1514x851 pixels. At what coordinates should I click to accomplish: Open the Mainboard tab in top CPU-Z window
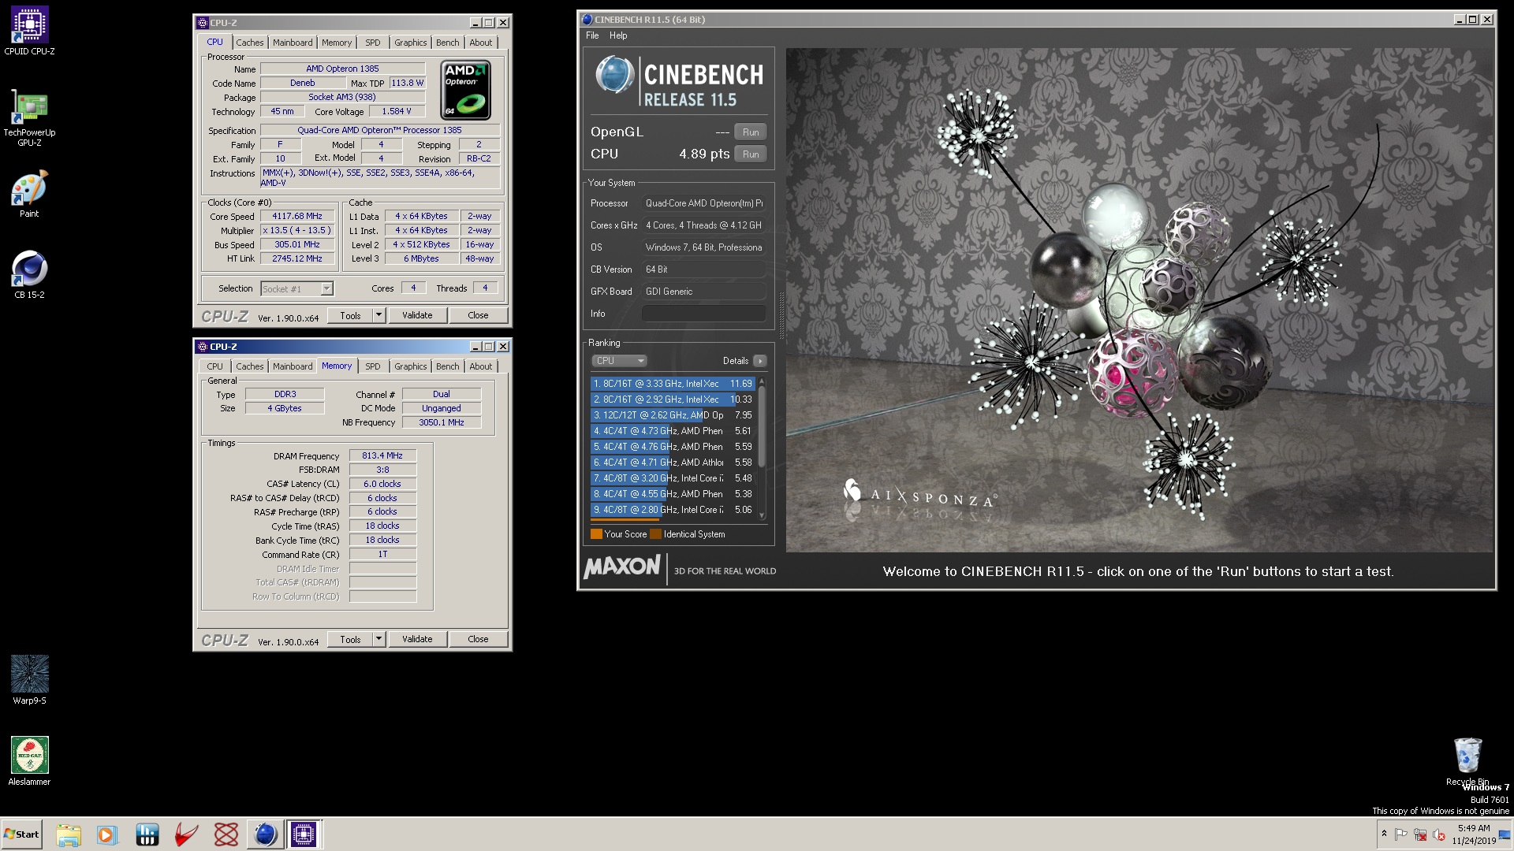pos(293,43)
